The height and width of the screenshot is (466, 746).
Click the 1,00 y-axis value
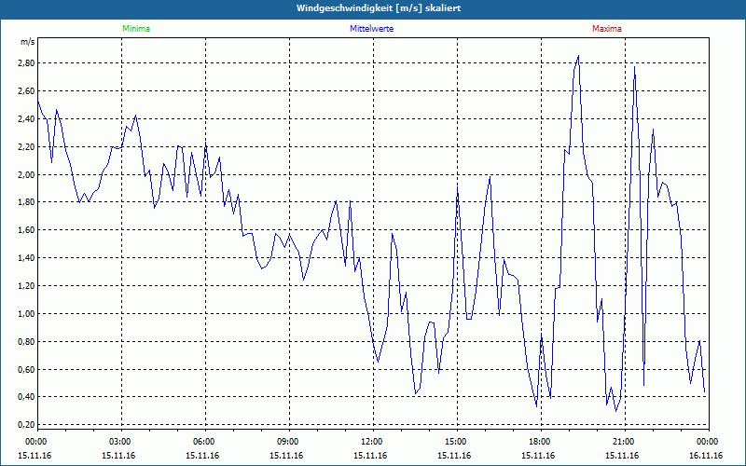(x=28, y=314)
